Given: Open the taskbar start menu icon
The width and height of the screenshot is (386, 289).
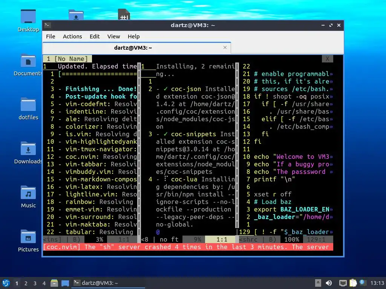Looking at the screenshot, I should tap(6, 283).
